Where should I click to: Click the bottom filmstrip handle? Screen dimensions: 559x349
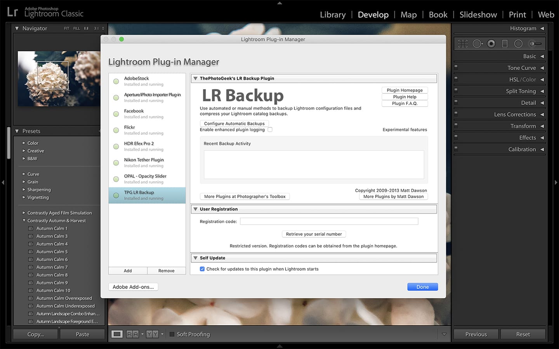279,346
